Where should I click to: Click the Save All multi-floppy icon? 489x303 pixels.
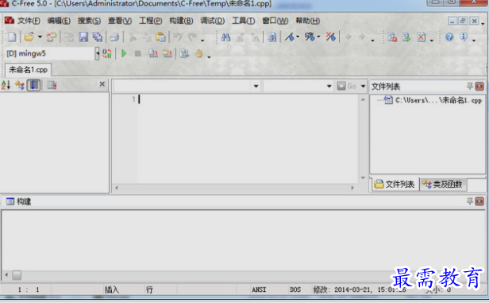point(98,37)
